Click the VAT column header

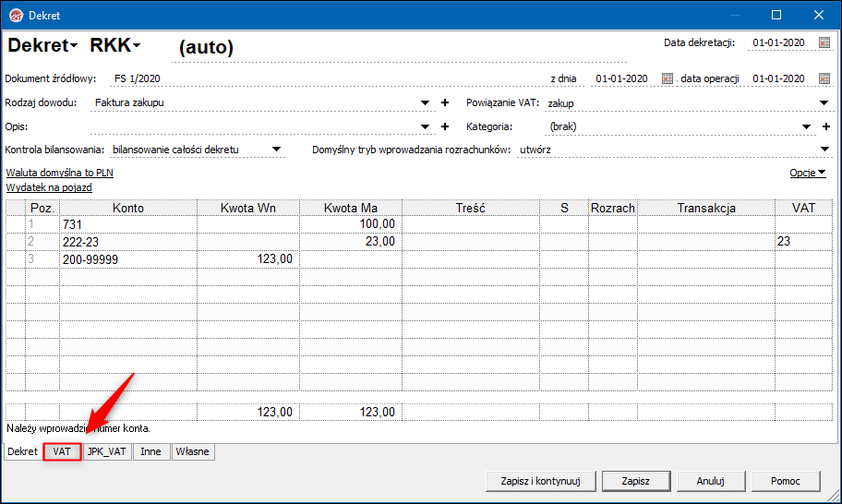pyautogui.click(x=803, y=208)
